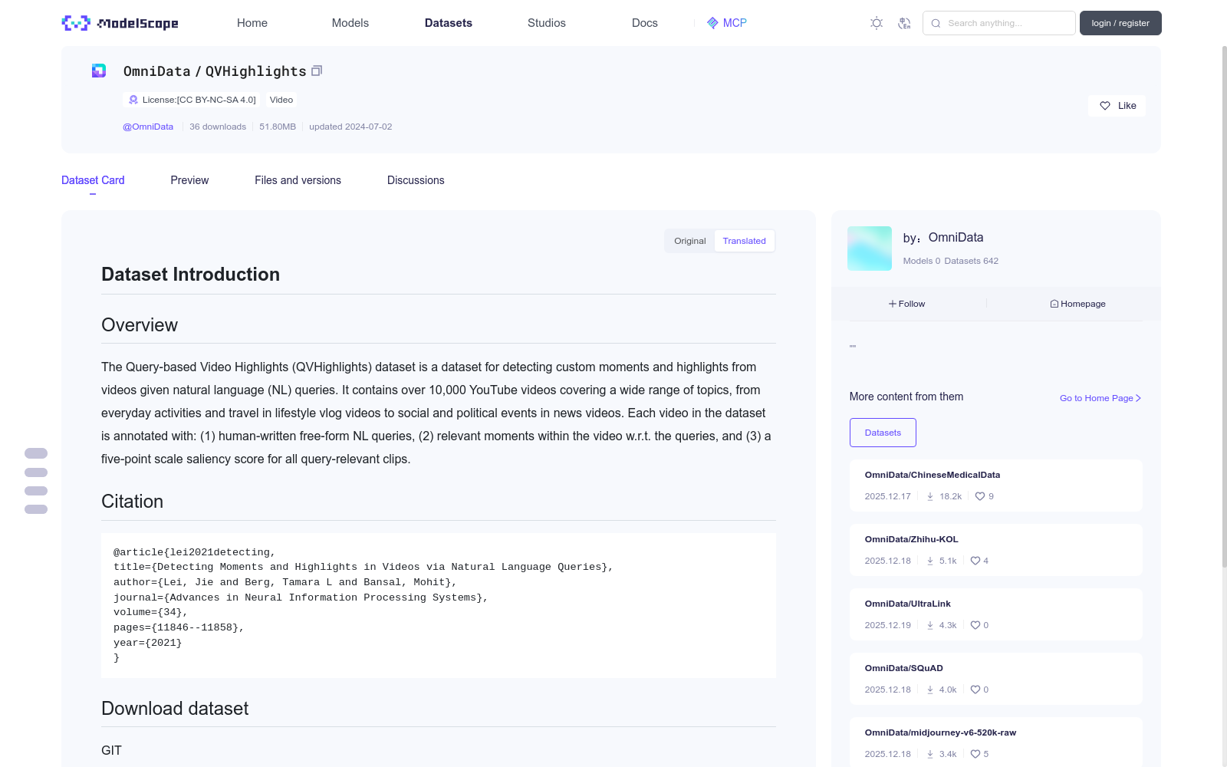Click the Go to Home Page link
This screenshot has width=1227, height=767.
click(x=1100, y=398)
